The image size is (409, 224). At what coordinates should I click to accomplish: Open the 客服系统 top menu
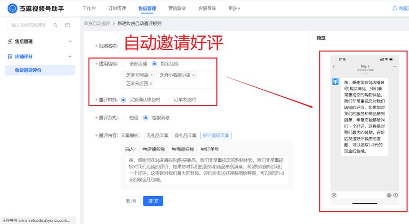tap(207, 9)
